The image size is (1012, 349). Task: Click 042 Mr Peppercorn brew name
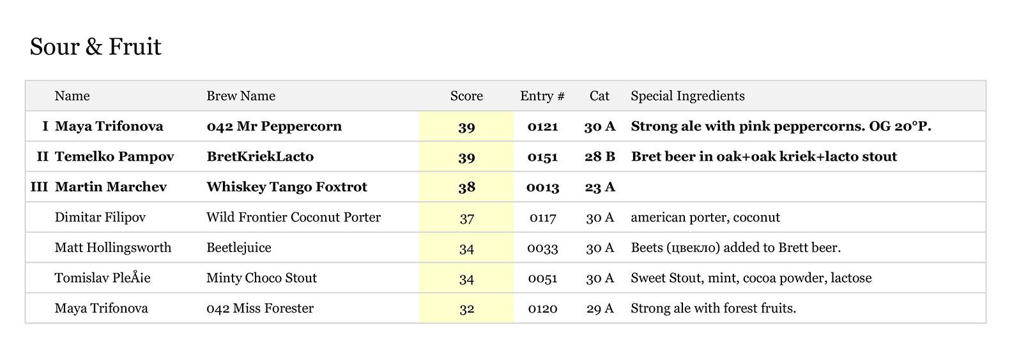pyautogui.click(x=274, y=126)
